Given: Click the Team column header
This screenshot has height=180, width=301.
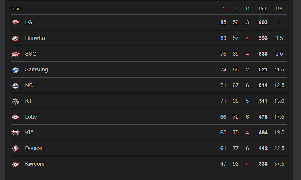Looking at the screenshot, I should [16, 9].
